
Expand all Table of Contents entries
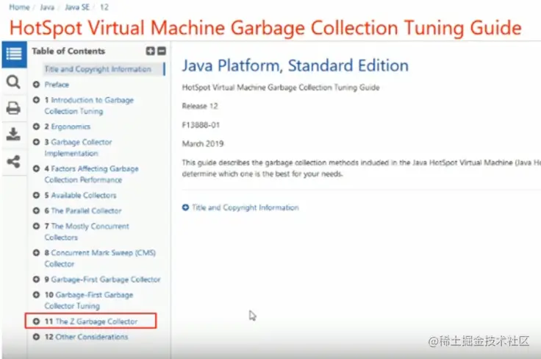151,51
